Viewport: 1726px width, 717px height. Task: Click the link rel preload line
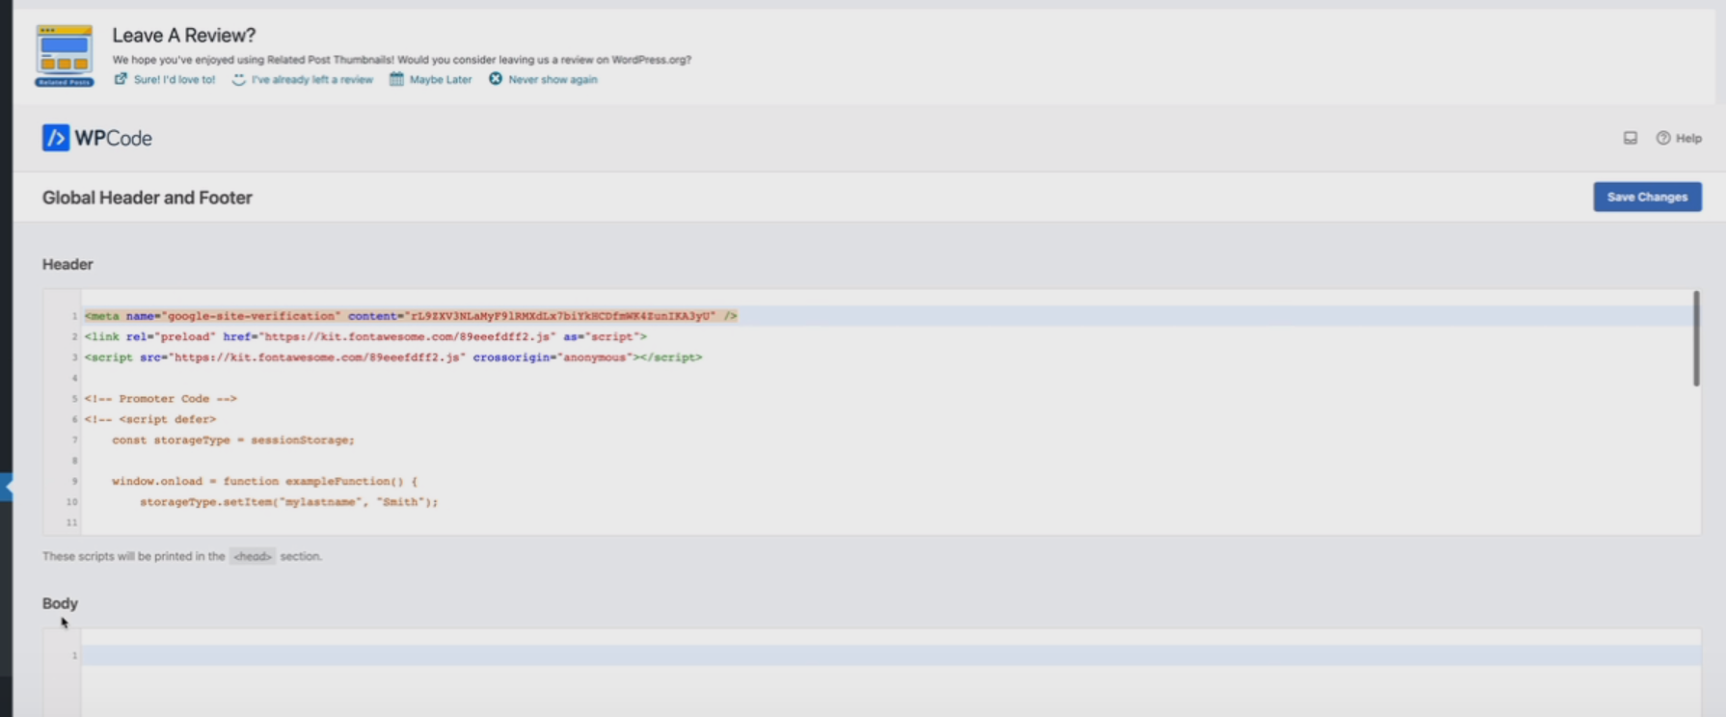365,336
